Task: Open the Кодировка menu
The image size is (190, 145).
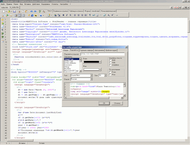Action: [x=45, y=4]
